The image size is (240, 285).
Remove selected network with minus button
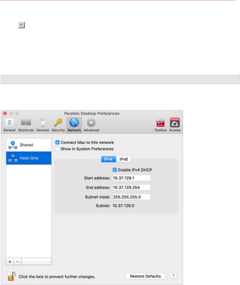[x=17, y=262]
